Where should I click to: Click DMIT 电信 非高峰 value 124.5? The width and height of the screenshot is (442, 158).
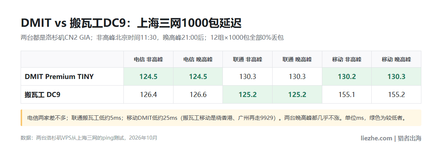coord(148,76)
